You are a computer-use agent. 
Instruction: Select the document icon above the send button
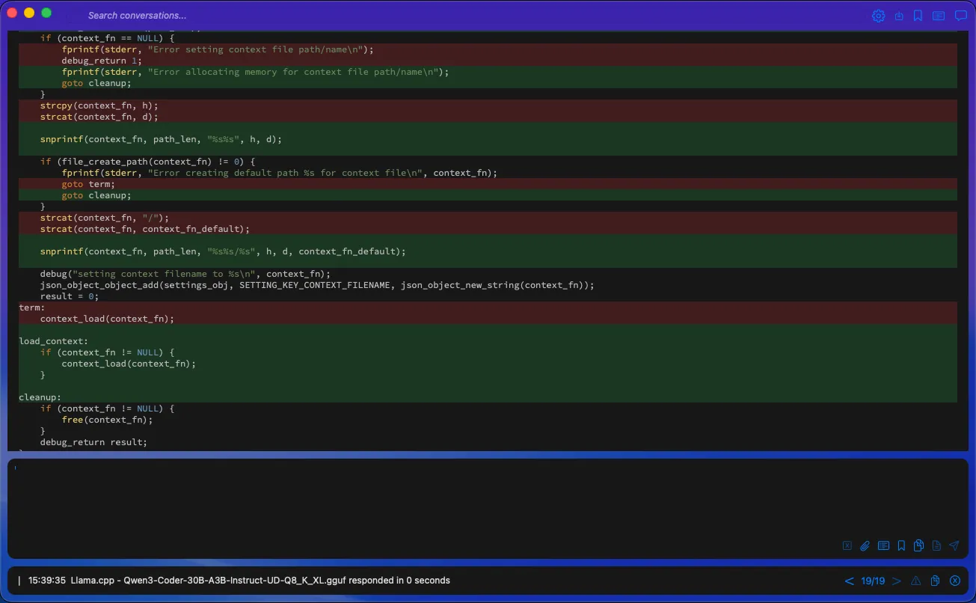point(936,545)
